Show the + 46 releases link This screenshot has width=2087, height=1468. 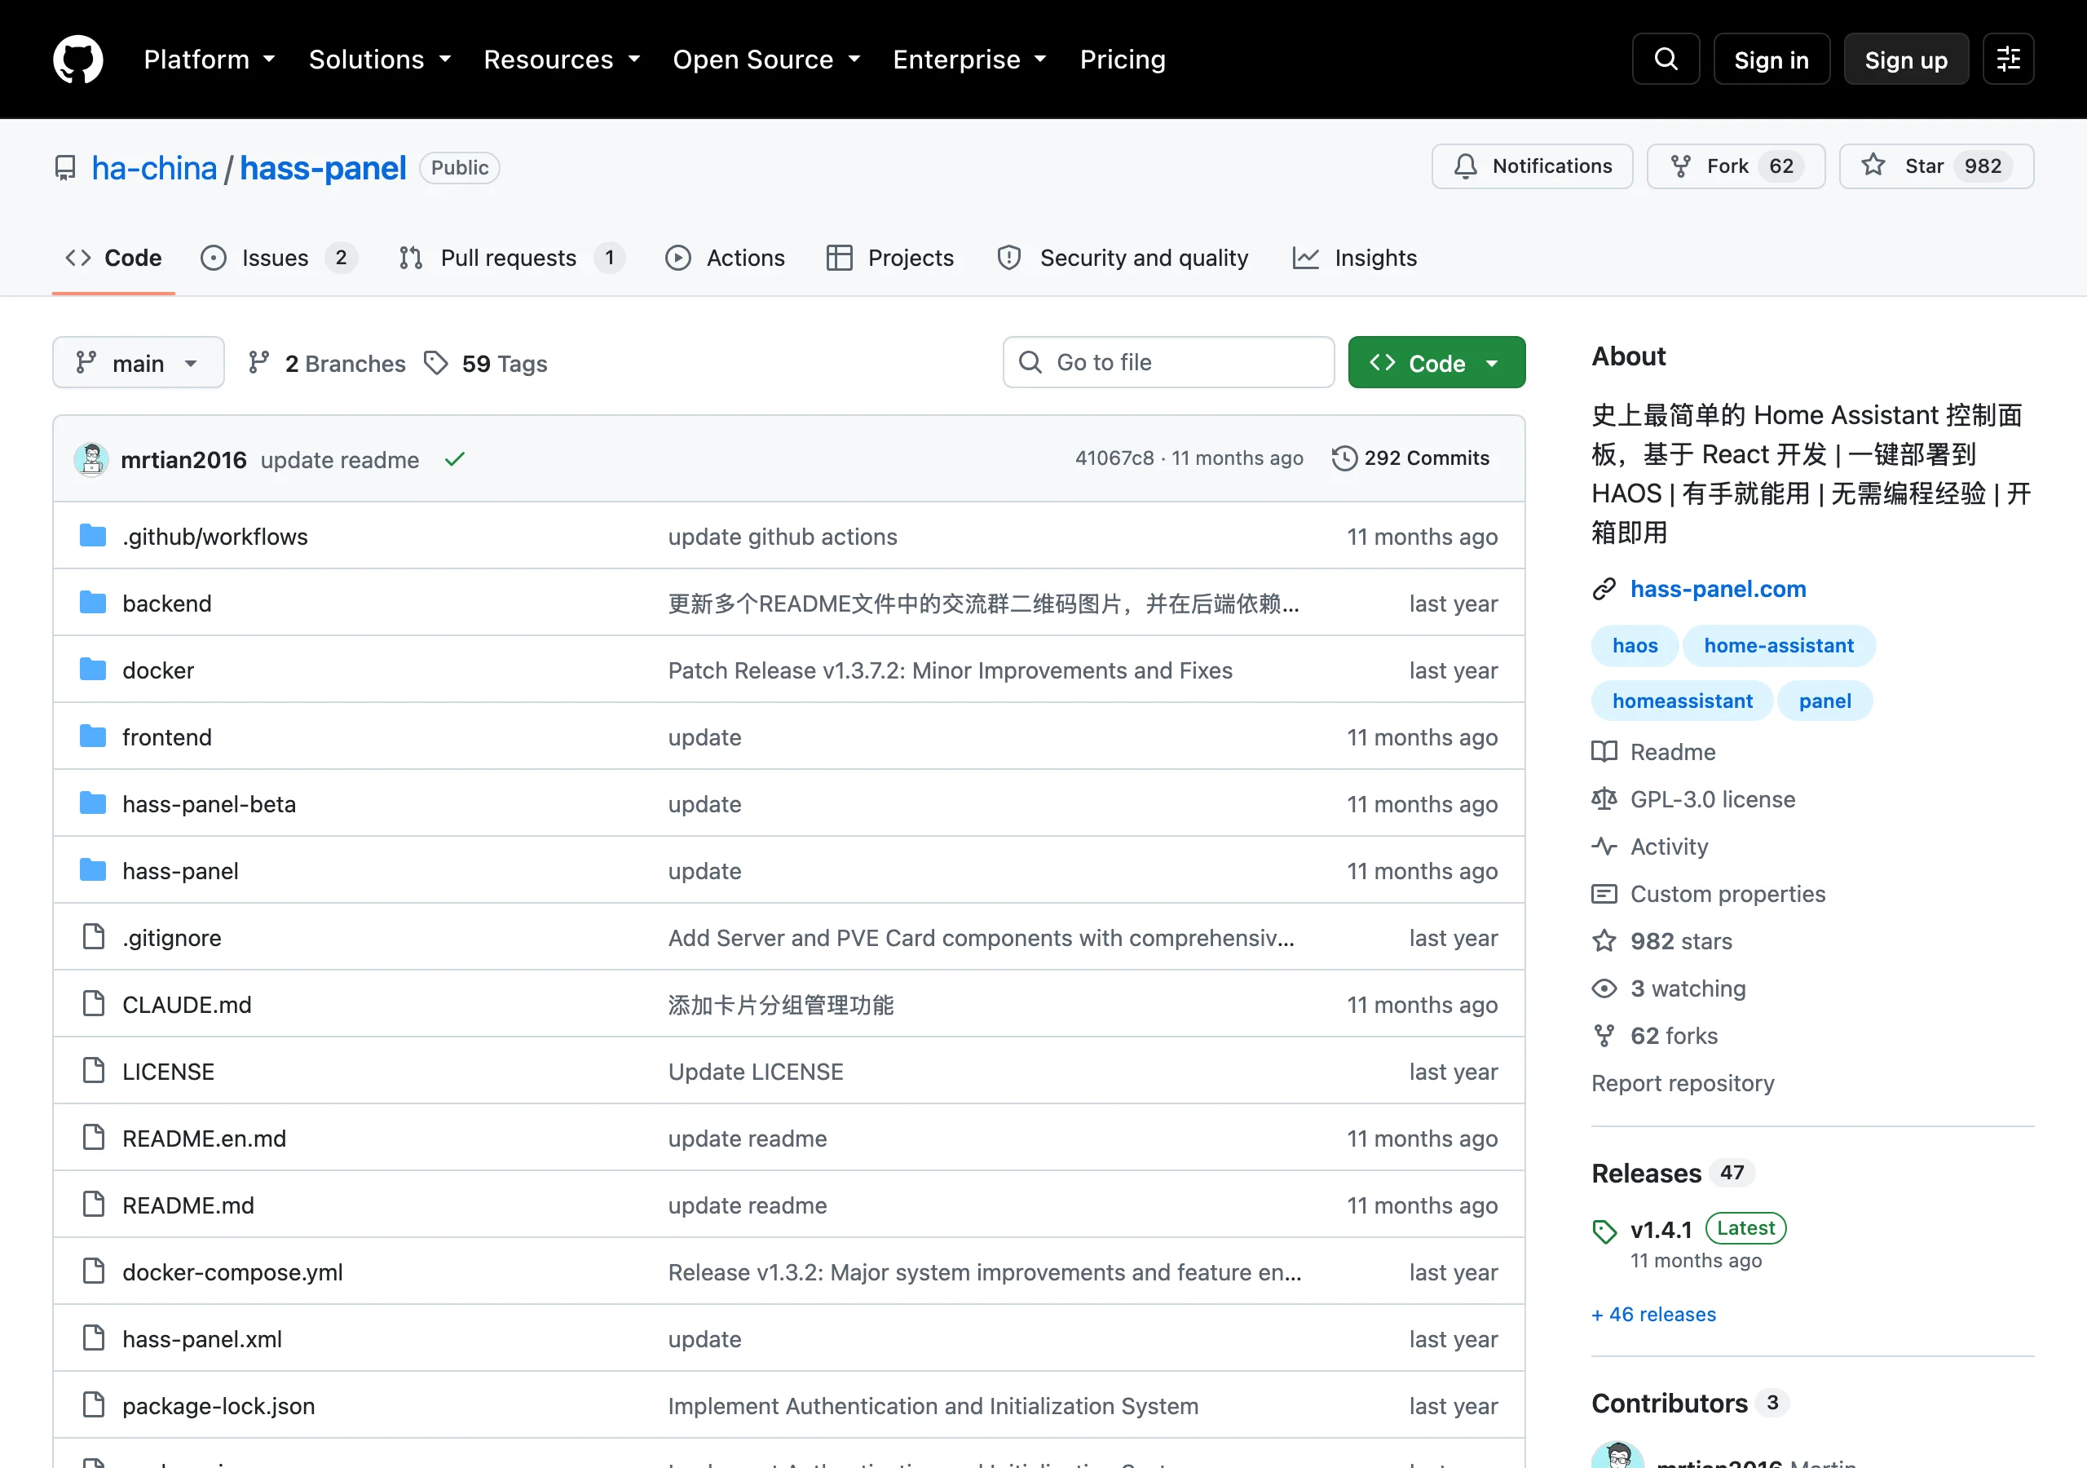(x=1653, y=1315)
